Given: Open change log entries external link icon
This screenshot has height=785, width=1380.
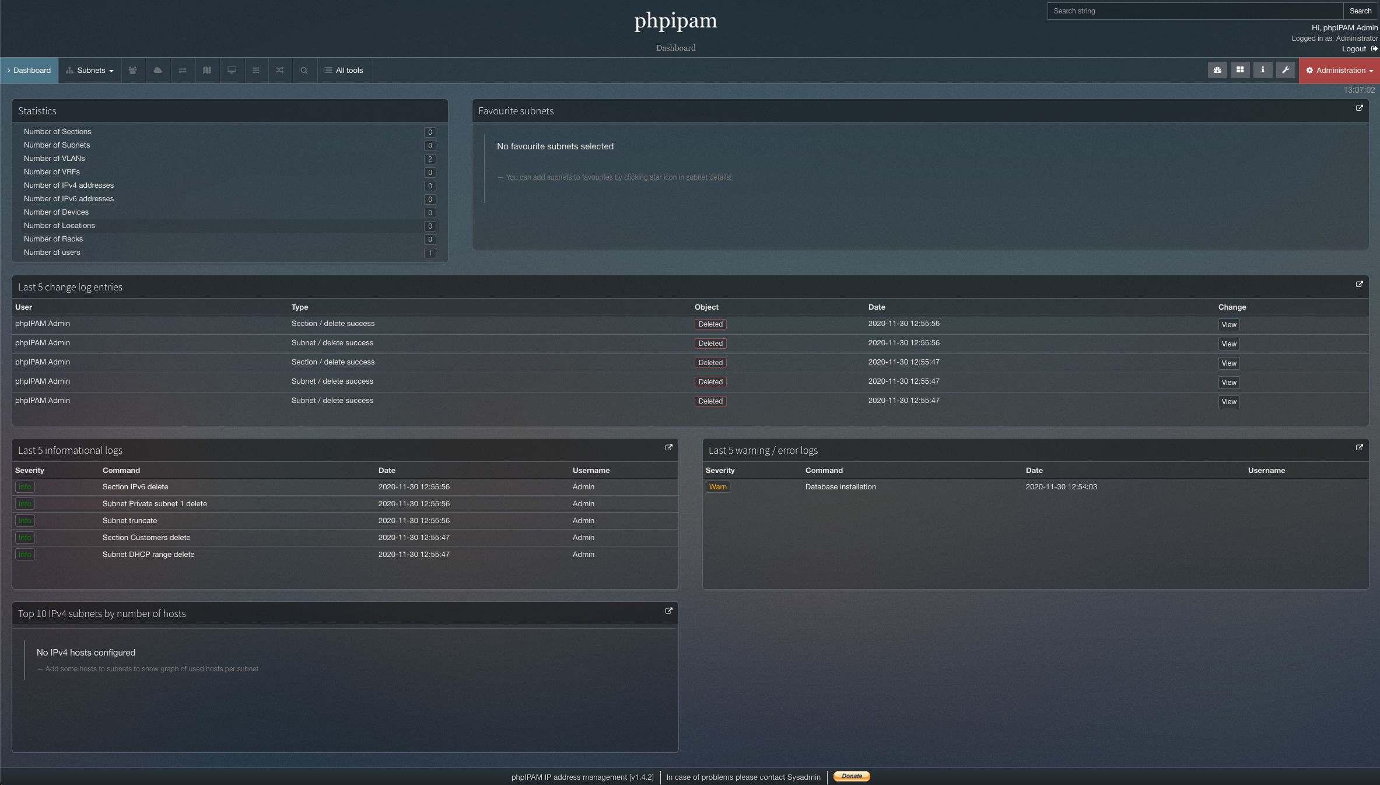Looking at the screenshot, I should click(x=1359, y=284).
